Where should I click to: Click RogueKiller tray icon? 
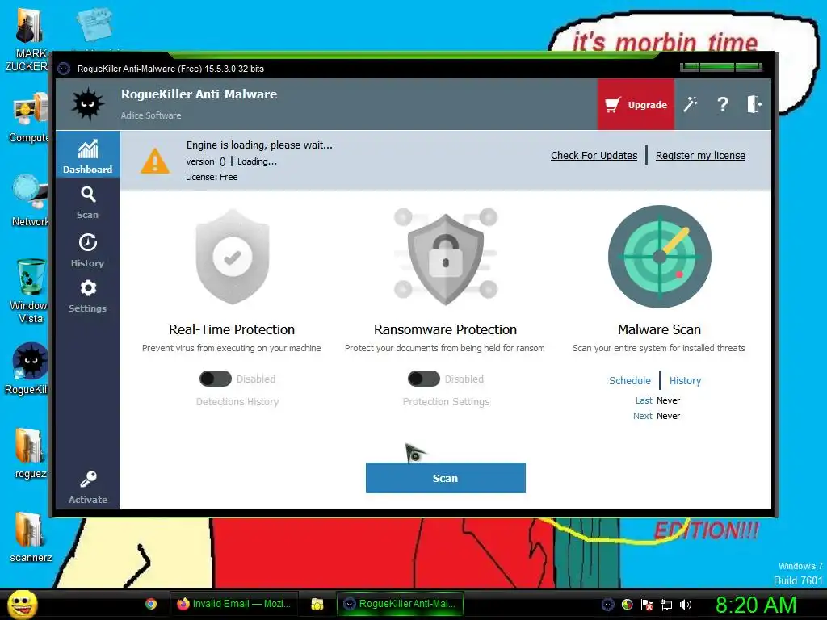pos(608,605)
